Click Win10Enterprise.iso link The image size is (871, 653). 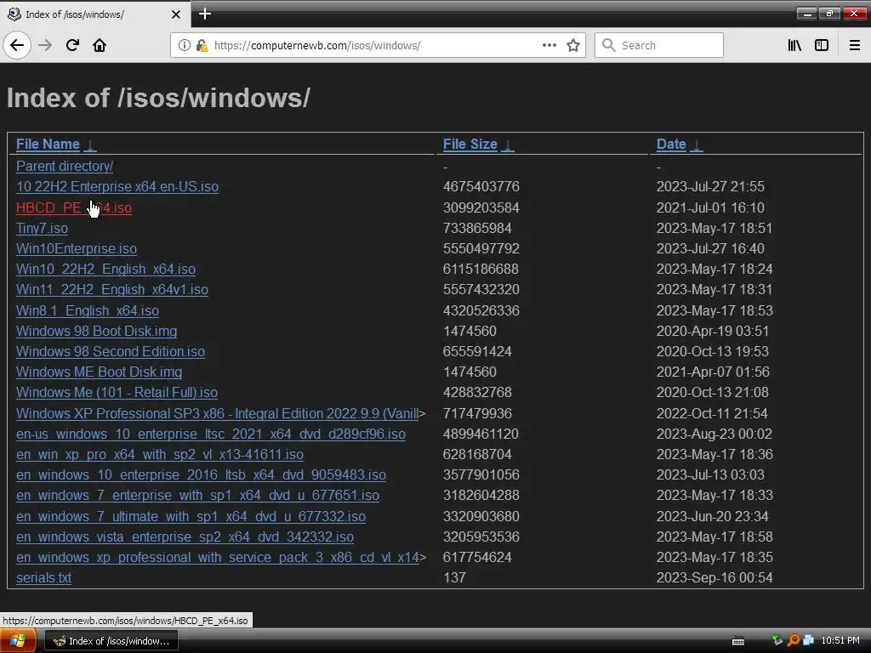[x=76, y=249]
